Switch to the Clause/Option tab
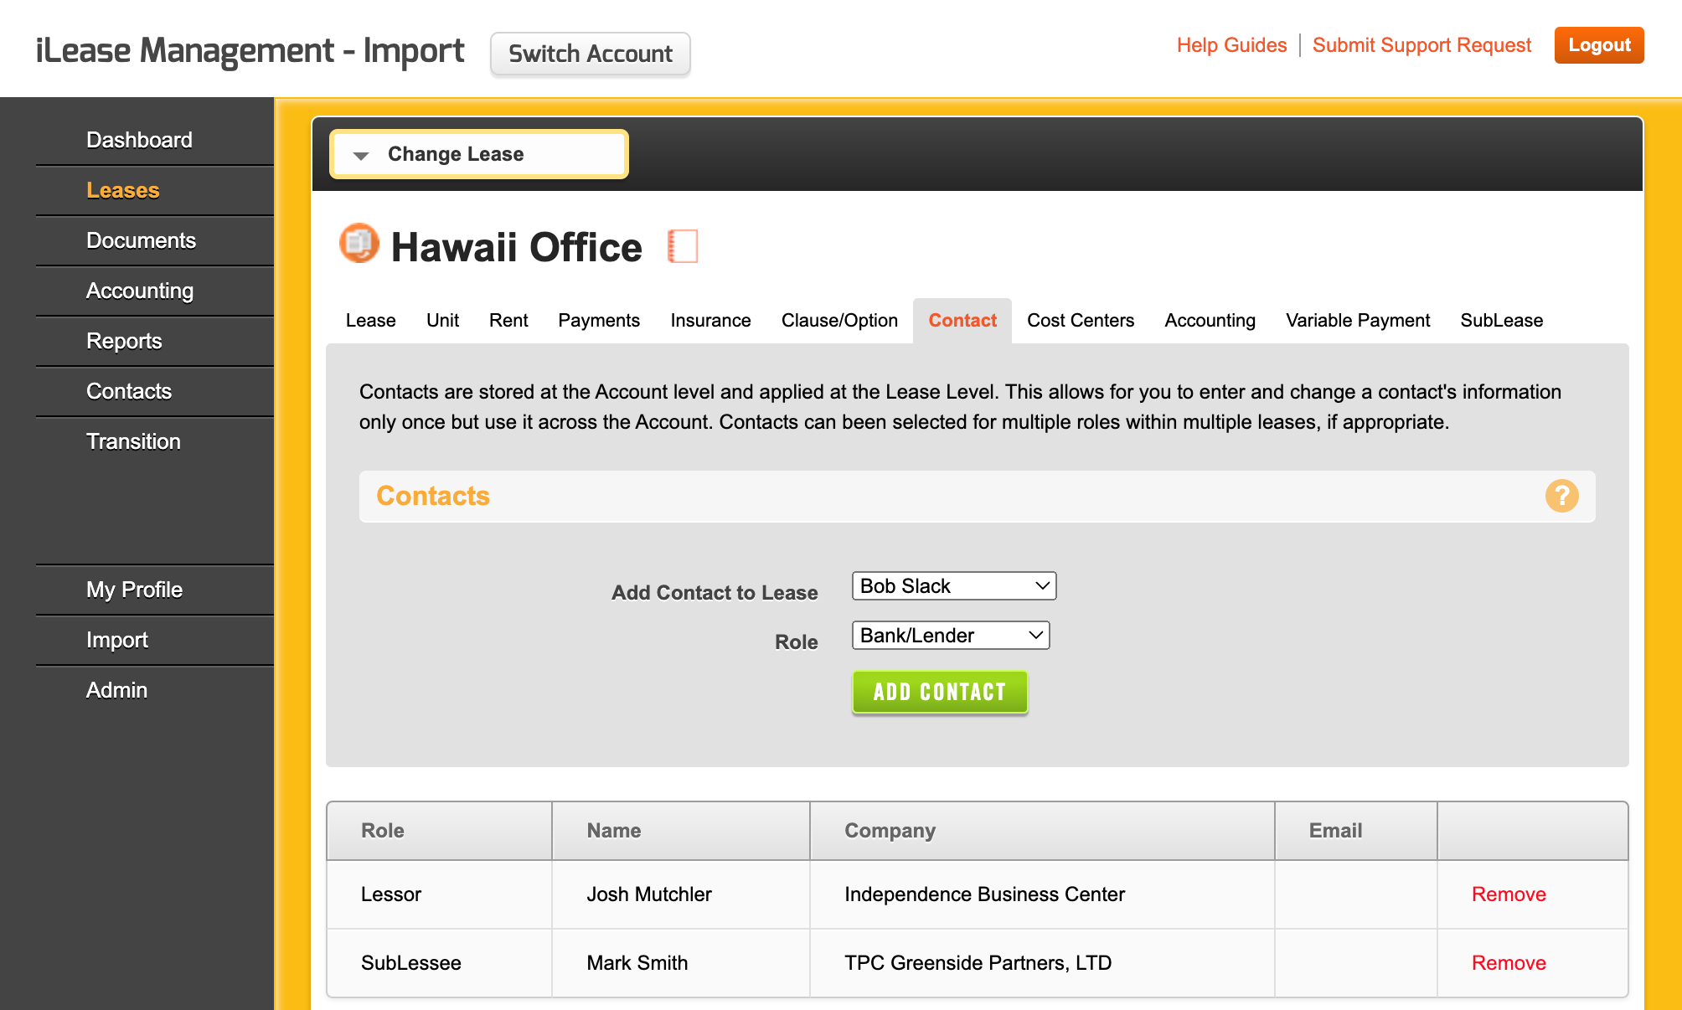The height and width of the screenshot is (1010, 1682). (x=839, y=321)
